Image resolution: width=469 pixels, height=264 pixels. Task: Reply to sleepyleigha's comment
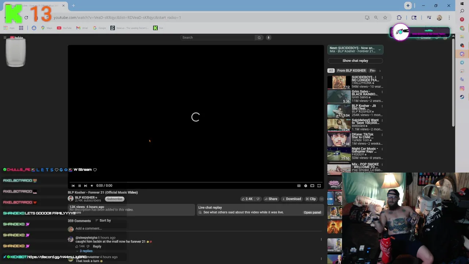coord(97,246)
